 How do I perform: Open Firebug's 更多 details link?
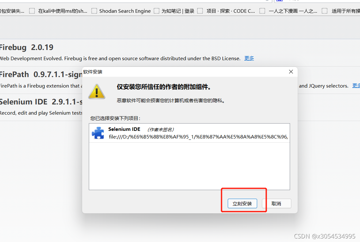249,58
